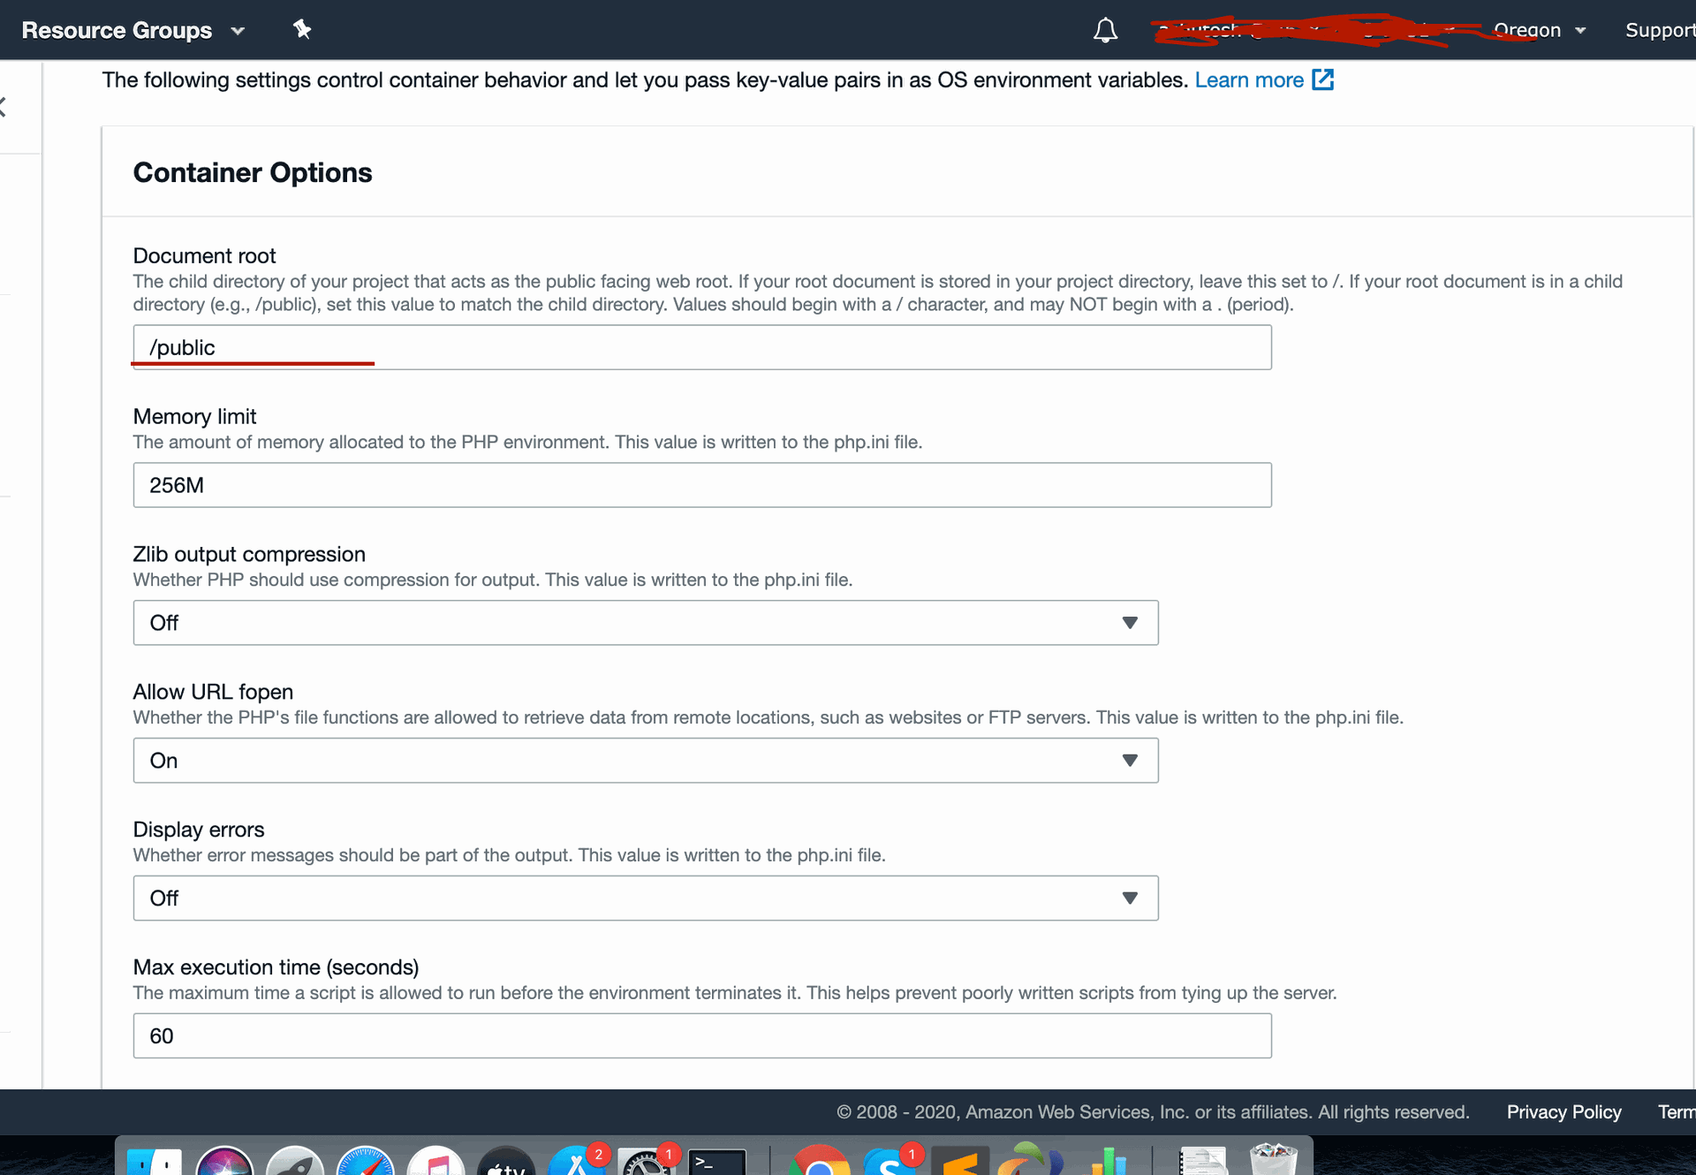Open the Display errors dropdown

[x=646, y=898]
